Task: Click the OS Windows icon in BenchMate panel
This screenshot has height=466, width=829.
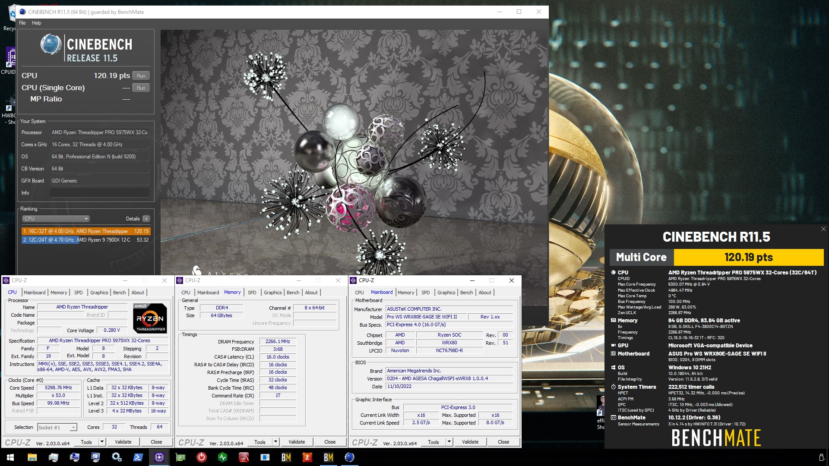Action: [613, 368]
